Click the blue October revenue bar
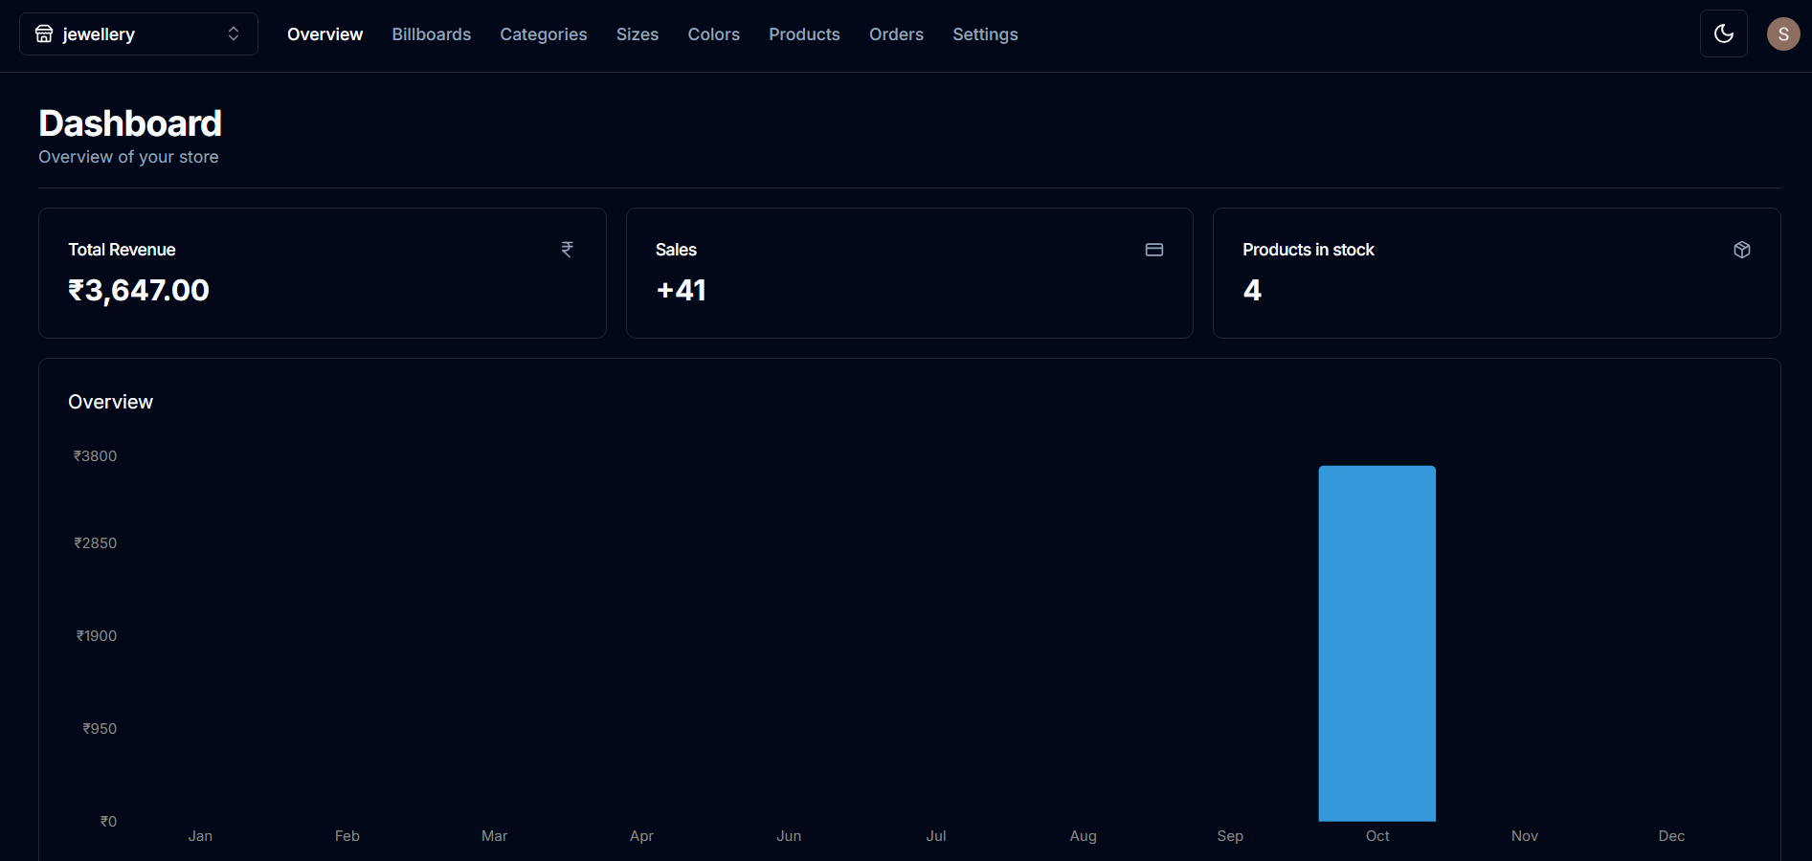Screen dimensions: 1812x861 1376,643
